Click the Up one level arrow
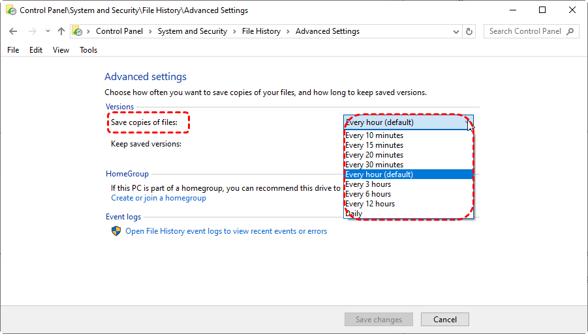This screenshot has width=588, height=334. tap(61, 31)
